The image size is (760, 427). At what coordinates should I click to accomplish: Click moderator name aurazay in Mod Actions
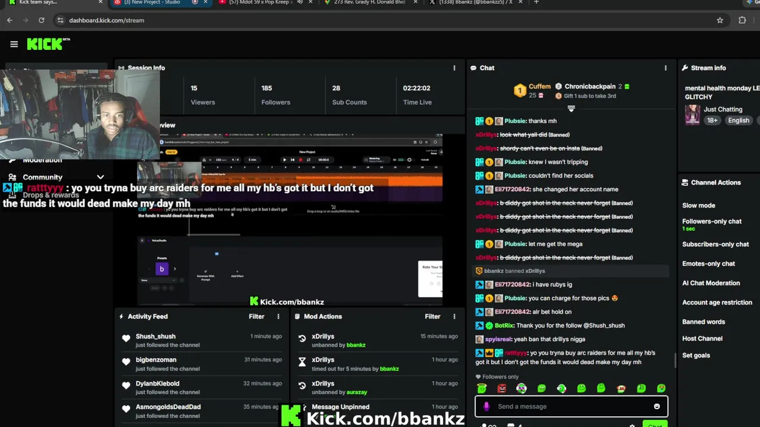point(357,393)
